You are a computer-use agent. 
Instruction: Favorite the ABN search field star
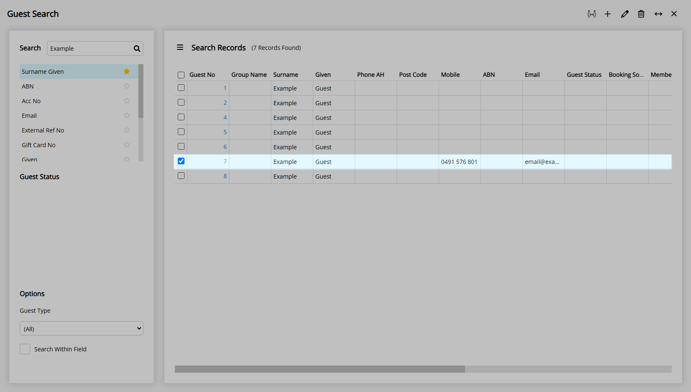click(x=127, y=86)
